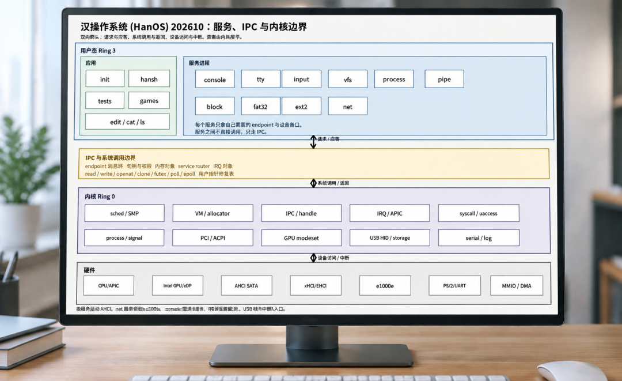
Task: Click the "edit / cat / ls" box
Action: (127, 122)
